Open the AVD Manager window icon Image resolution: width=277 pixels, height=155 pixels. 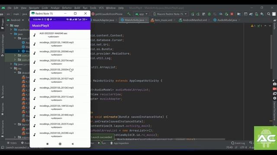tap(245, 14)
